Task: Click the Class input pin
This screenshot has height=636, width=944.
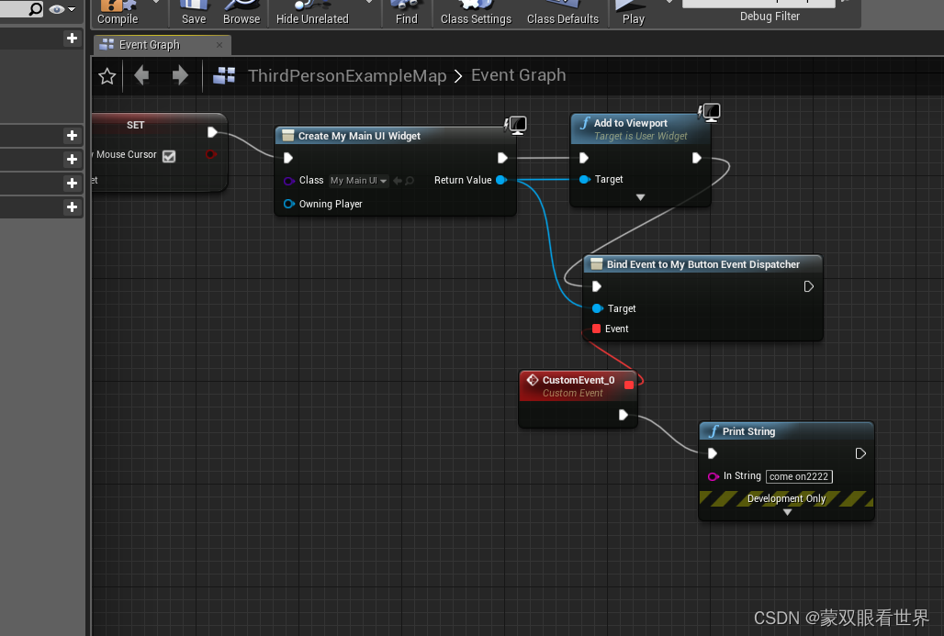Action: click(289, 181)
